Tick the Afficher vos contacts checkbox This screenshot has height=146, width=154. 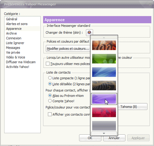click(50, 114)
